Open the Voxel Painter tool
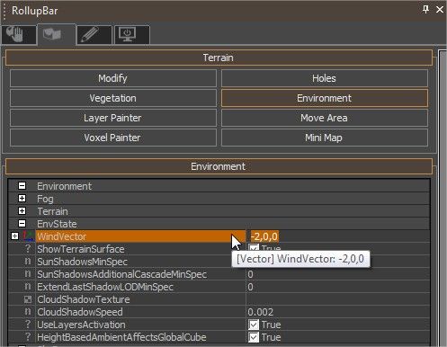The width and height of the screenshot is (447, 347). [x=113, y=138]
